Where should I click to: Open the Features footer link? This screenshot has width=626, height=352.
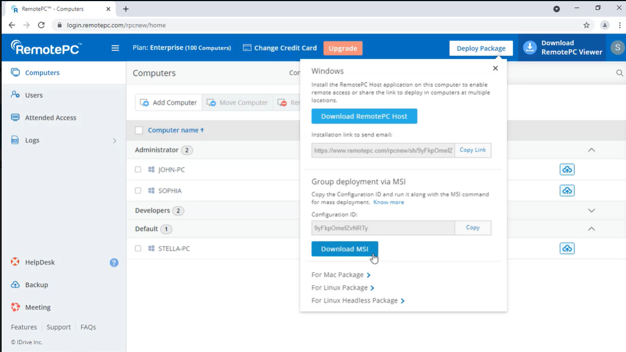24,327
